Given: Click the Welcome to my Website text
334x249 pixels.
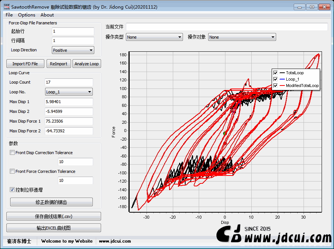Looking at the screenshot, I should (x=67, y=241).
